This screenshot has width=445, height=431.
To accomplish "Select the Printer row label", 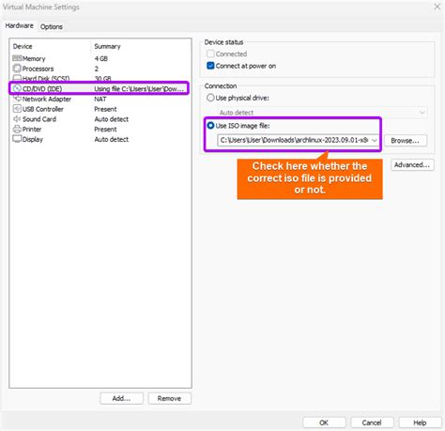I will (x=32, y=129).
